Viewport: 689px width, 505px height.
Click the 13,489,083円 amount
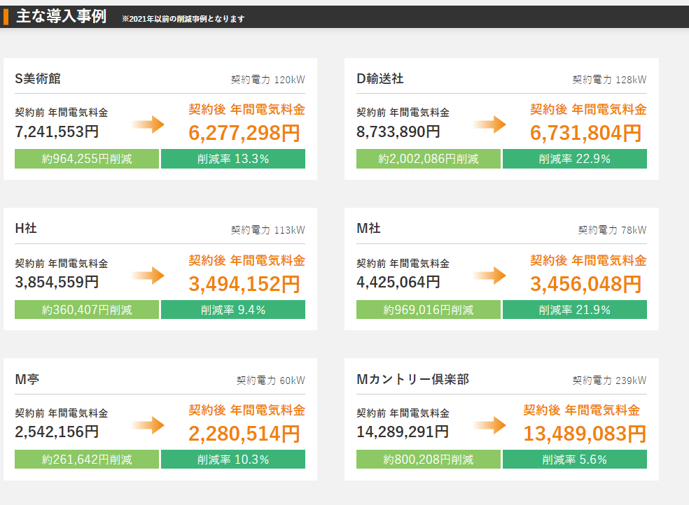click(x=585, y=434)
